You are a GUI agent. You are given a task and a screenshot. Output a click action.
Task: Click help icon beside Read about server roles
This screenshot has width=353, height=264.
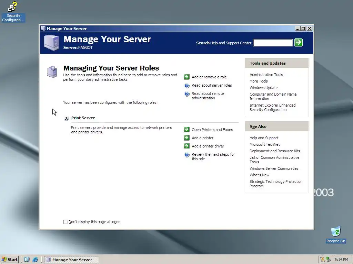187,86
